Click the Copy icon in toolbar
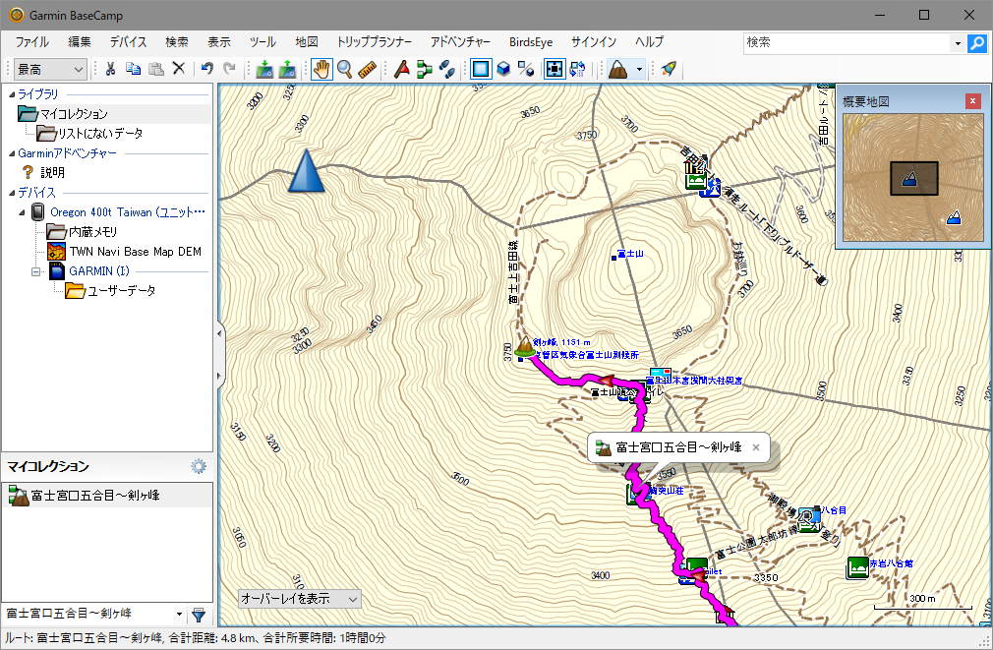Viewport: 993px width, 650px height. pyautogui.click(x=133, y=69)
